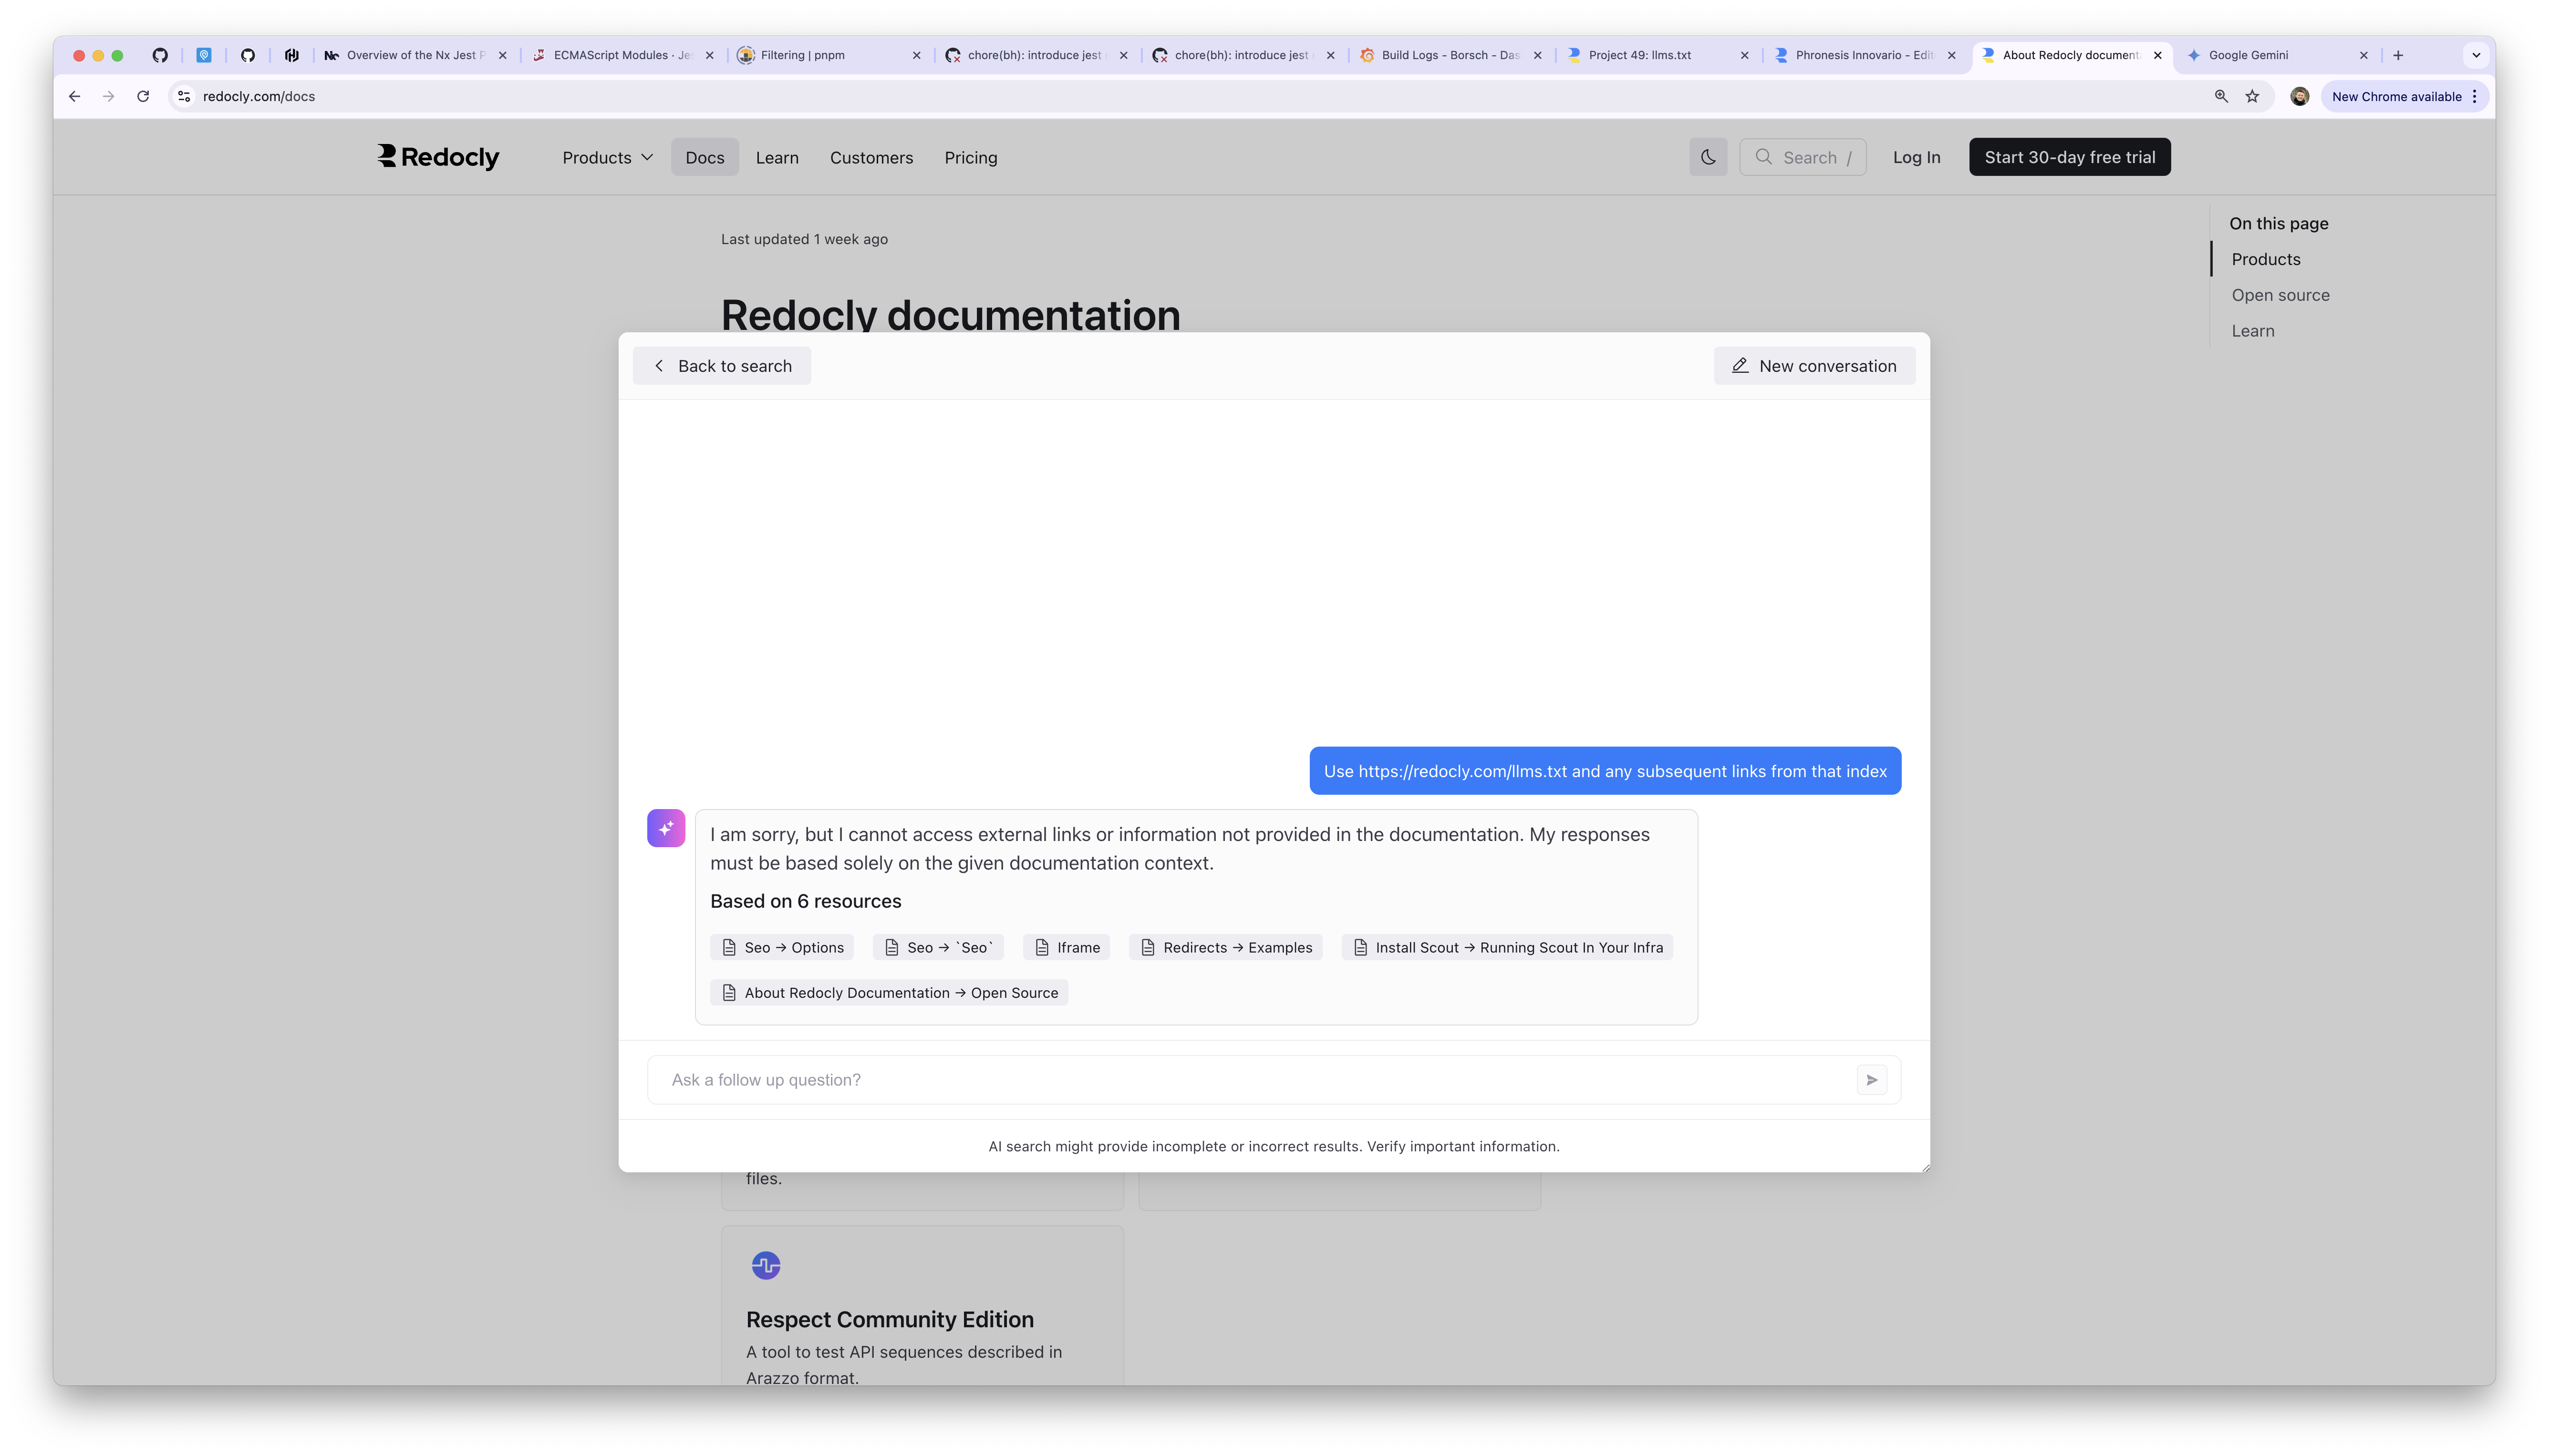Click New Chrome available update button
Viewport: 2549px width, 1456px height.
click(x=2396, y=96)
